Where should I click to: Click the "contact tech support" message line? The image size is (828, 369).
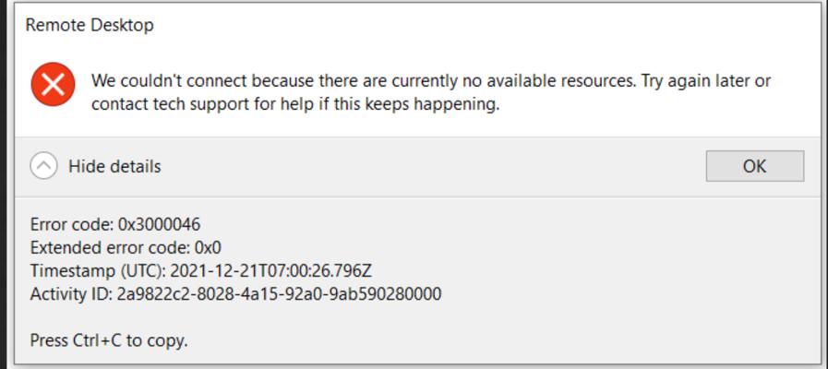pos(295,104)
